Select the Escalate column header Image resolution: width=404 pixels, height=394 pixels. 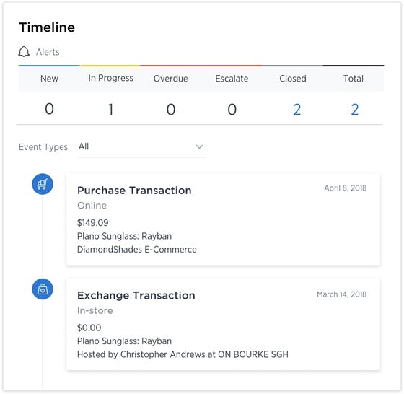[232, 79]
